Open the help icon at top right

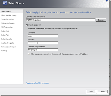tap(107, 1)
